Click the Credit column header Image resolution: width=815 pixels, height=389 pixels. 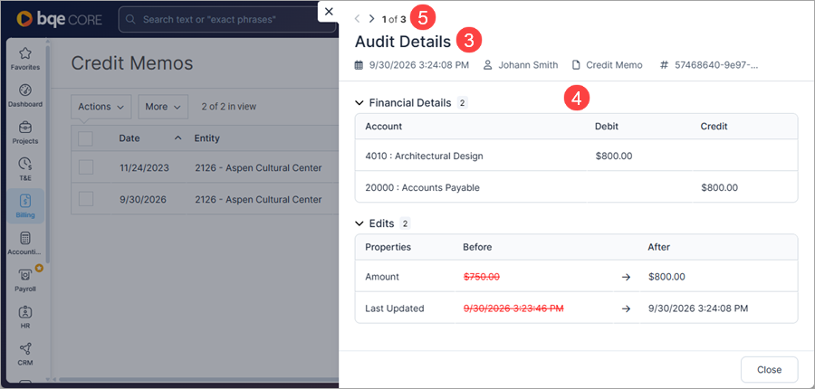click(714, 127)
